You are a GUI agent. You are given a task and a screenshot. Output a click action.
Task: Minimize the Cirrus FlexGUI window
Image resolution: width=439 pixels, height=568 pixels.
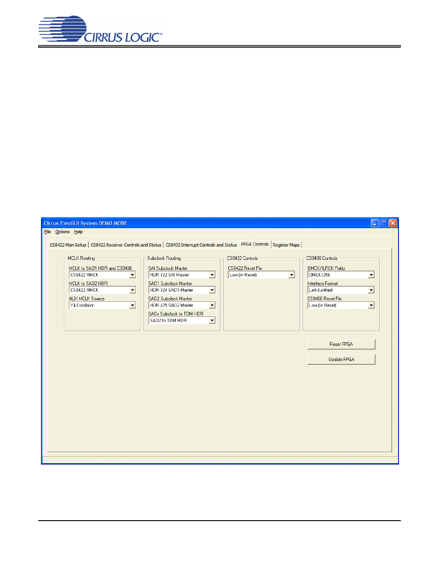pos(375,223)
